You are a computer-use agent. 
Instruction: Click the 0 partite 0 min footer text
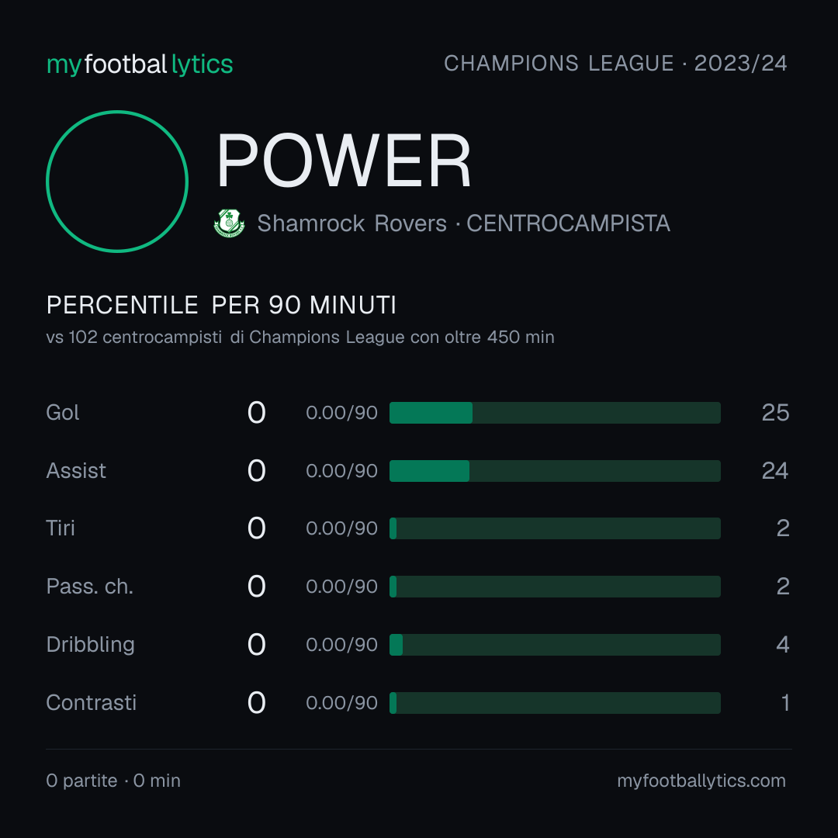pyautogui.click(x=113, y=781)
